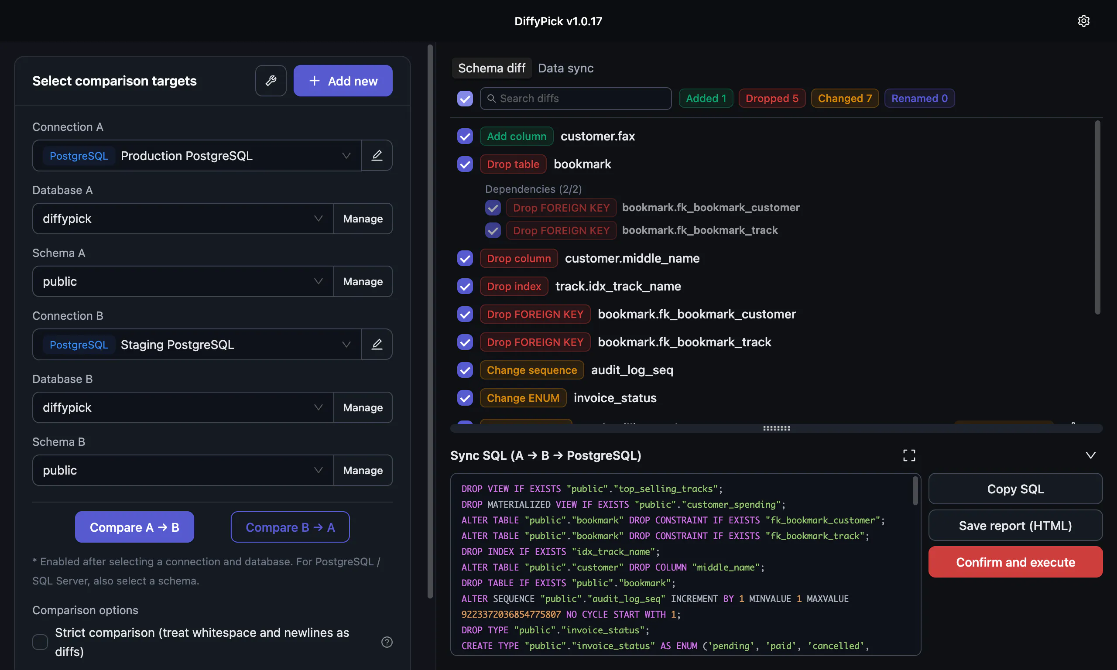Switch to the Data sync tab
The image size is (1117, 670).
tap(566, 68)
